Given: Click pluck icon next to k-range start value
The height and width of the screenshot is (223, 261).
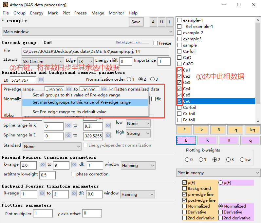Looking at the screenshot, I should pyautogui.click(x=42, y=165).
